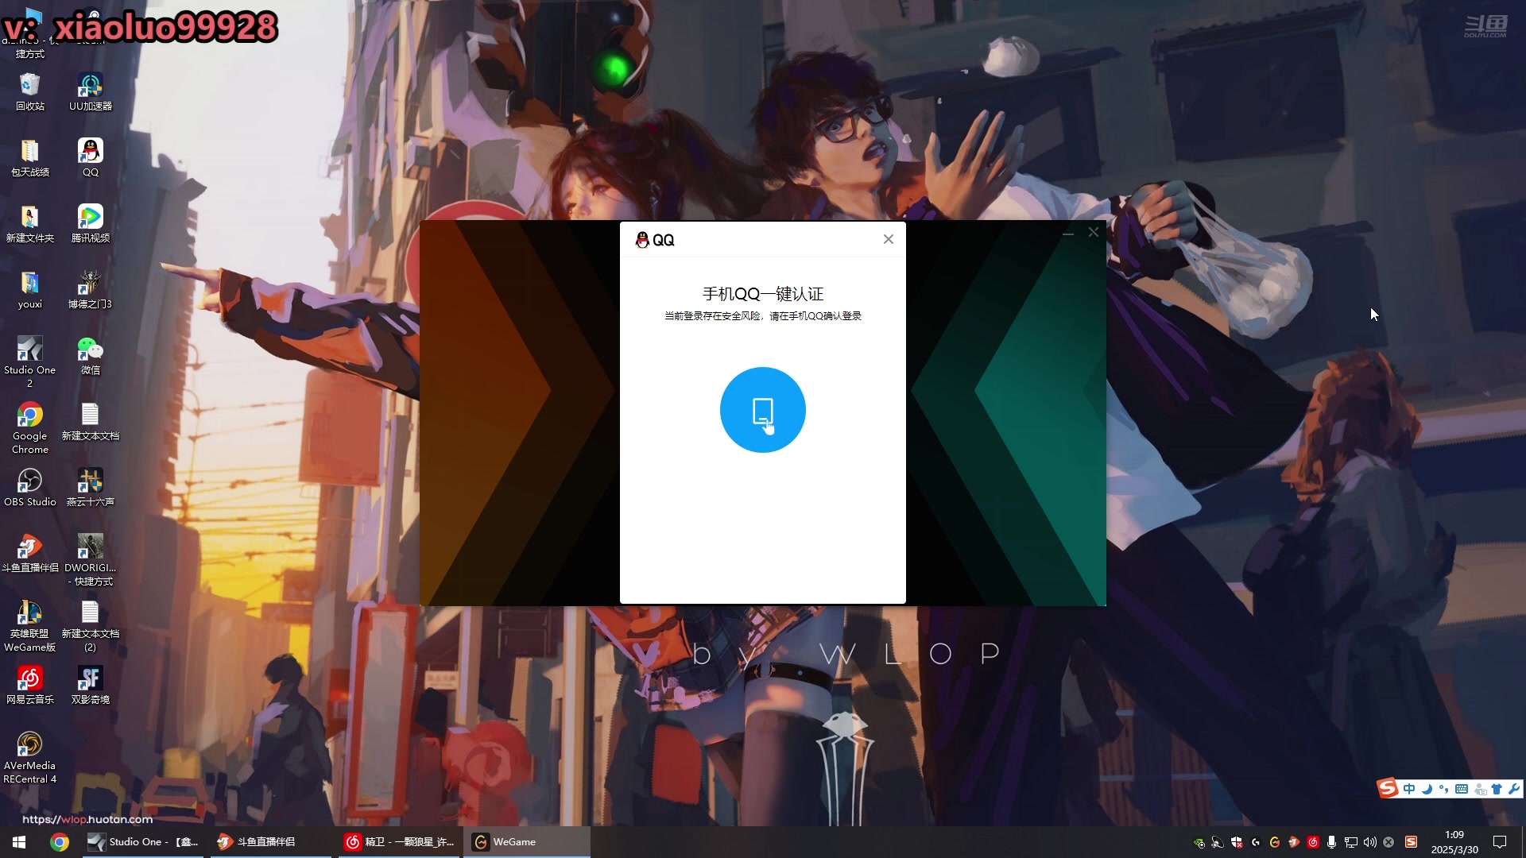Click the Sogou S logo on IME bar

1388,788
